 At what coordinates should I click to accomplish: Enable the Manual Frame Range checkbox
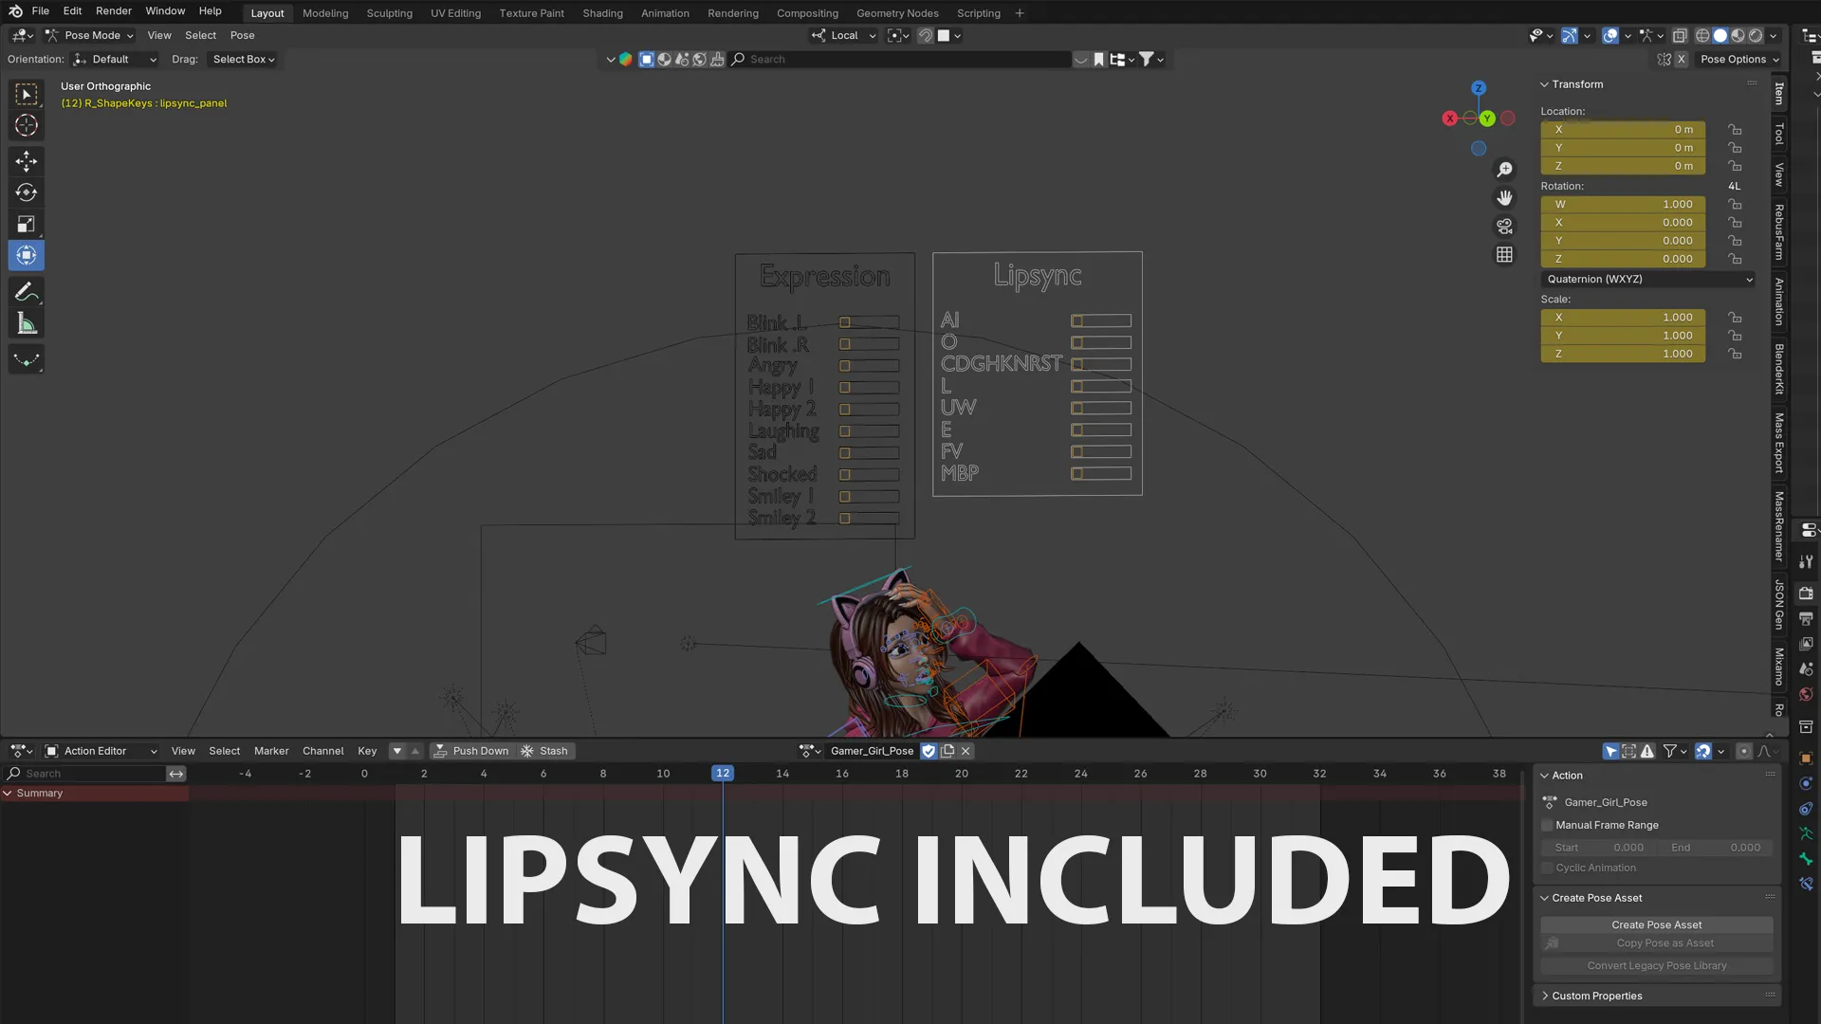point(1548,825)
